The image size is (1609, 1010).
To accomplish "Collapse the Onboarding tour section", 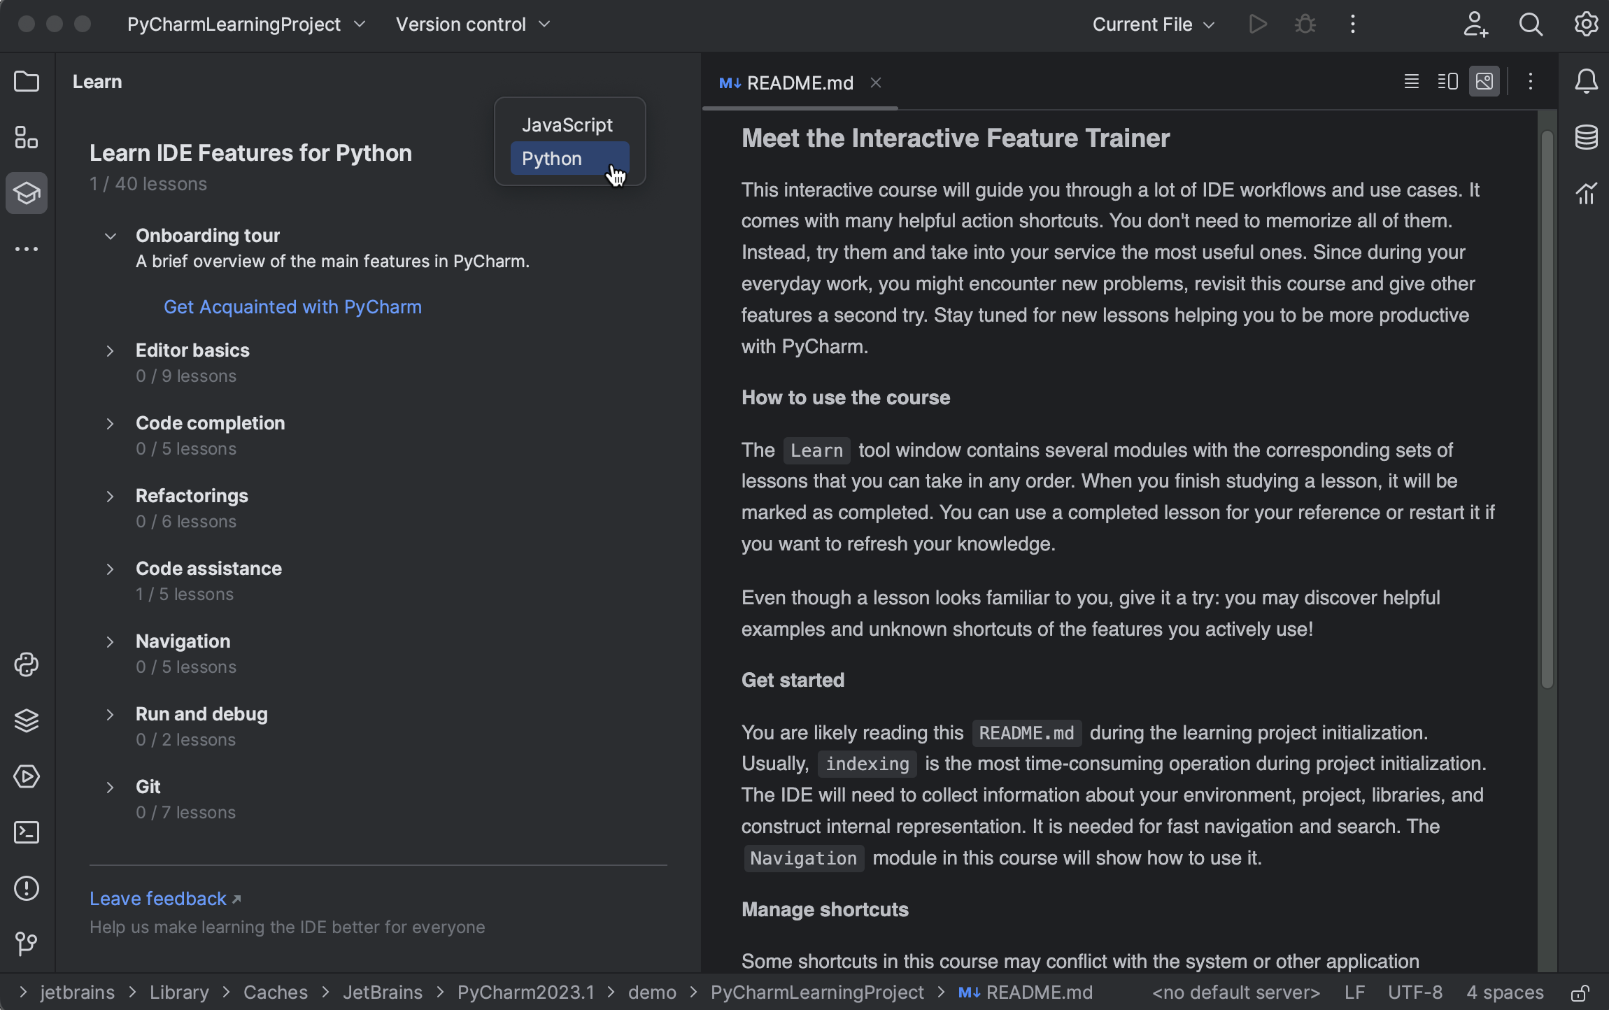I will pyautogui.click(x=111, y=236).
